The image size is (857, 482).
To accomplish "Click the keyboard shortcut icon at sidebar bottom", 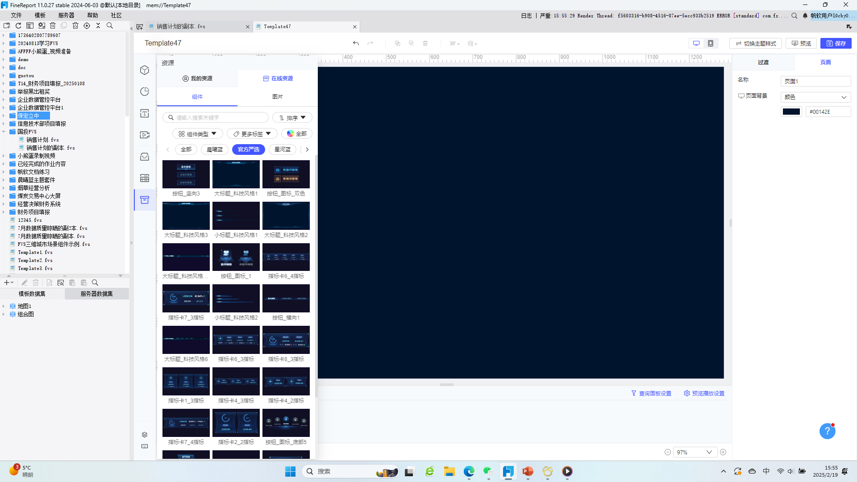I will tap(145, 446).
